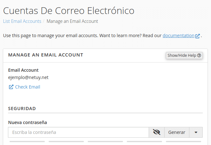
Task: Expand the Generar password options arrow
Action: [x=196, y=132]
